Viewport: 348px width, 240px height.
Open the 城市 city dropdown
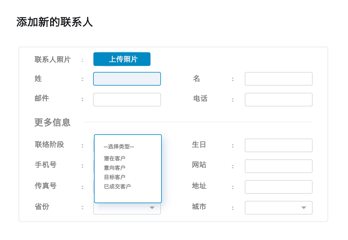278,208
